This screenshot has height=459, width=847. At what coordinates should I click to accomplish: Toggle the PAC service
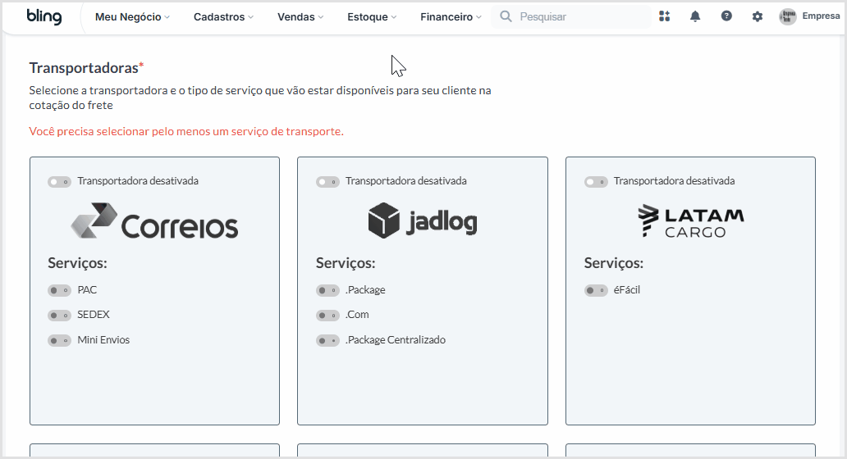click(59, 291)
